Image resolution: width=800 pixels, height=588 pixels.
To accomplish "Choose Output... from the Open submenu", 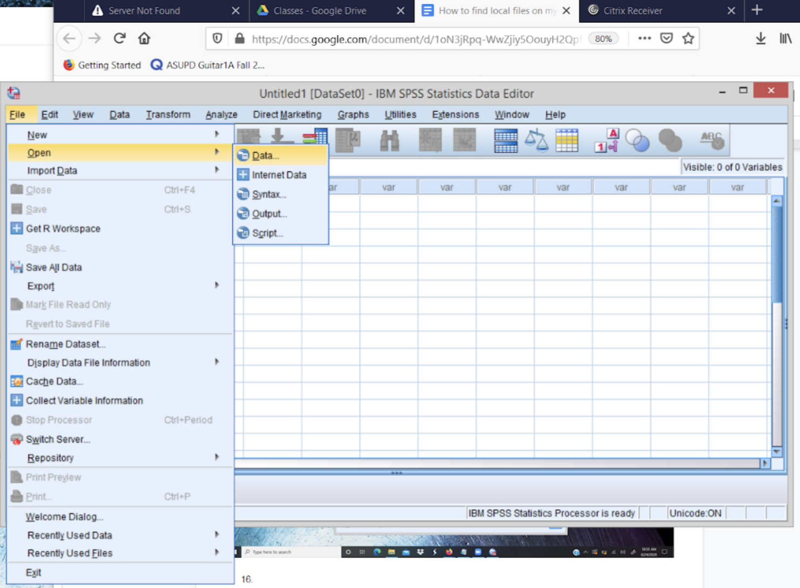I will tap(281, 214).
